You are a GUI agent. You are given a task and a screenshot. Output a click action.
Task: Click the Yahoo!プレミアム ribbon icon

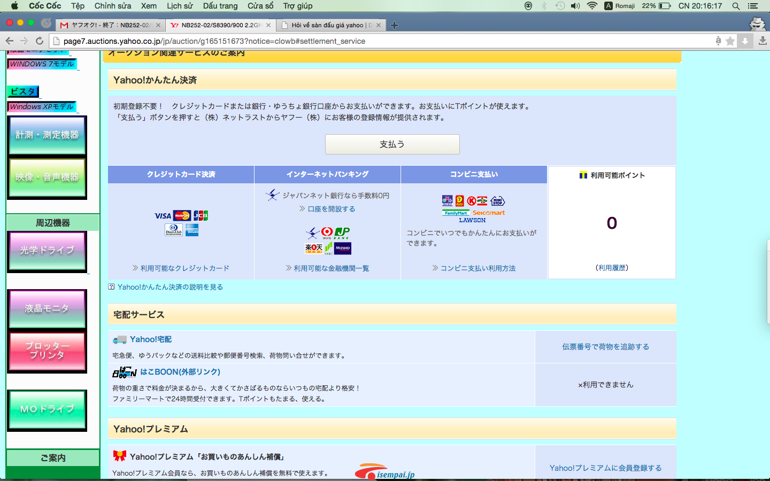click(x=120, y=456)
